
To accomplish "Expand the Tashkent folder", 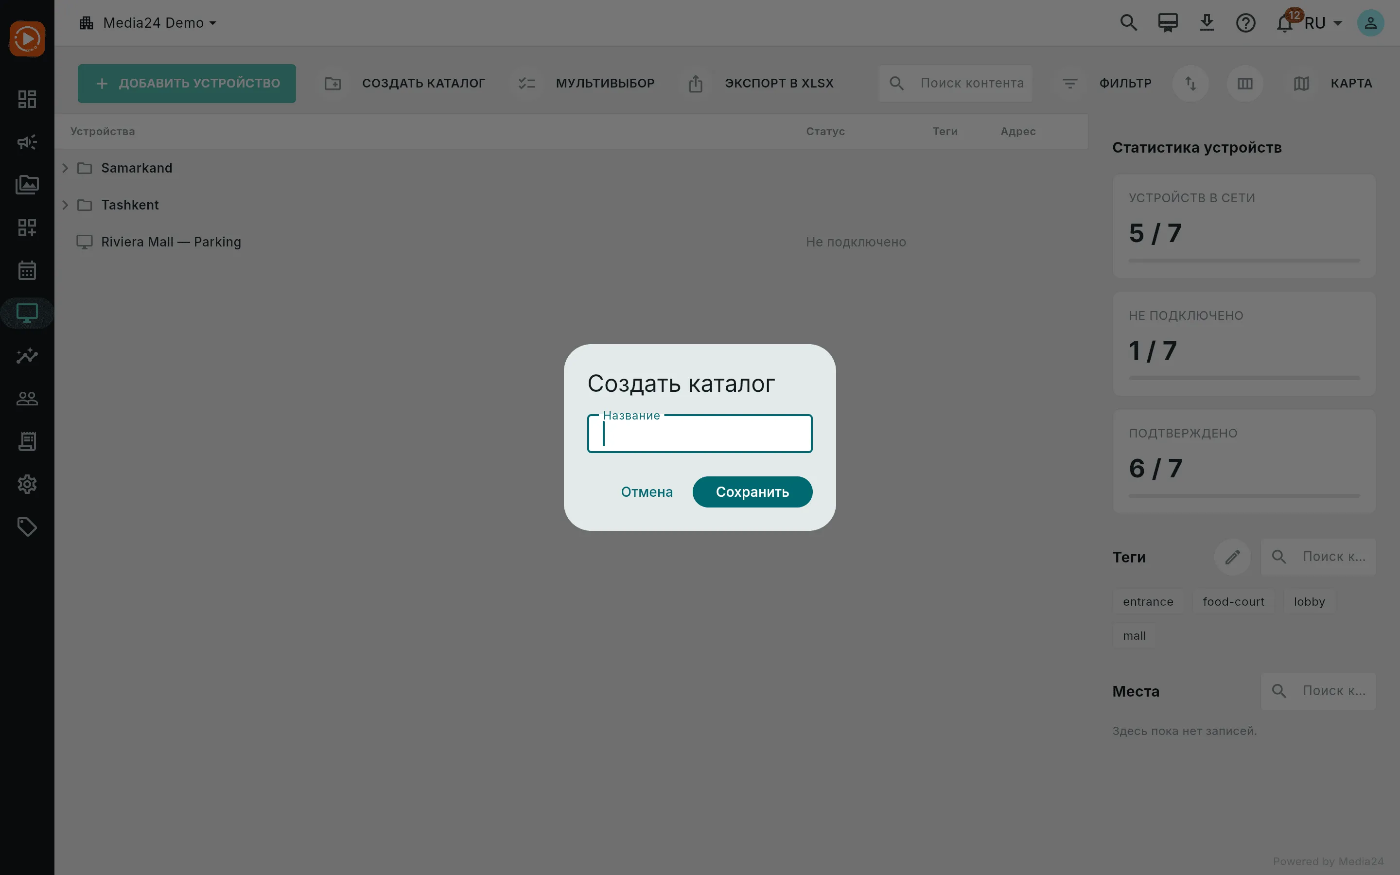I will [x=65, y=205].
